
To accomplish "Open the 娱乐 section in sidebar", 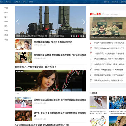I will [x=6, y=26].
